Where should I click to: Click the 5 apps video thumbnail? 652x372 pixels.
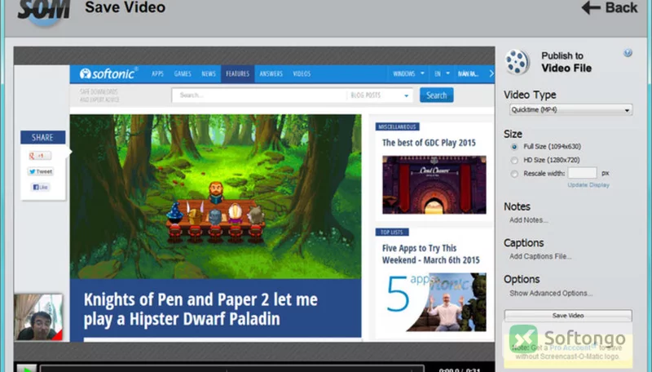pos(434,302)
